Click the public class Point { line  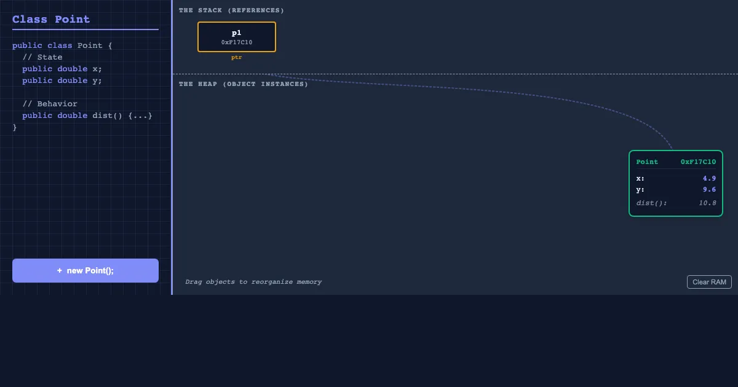(62, 45)
